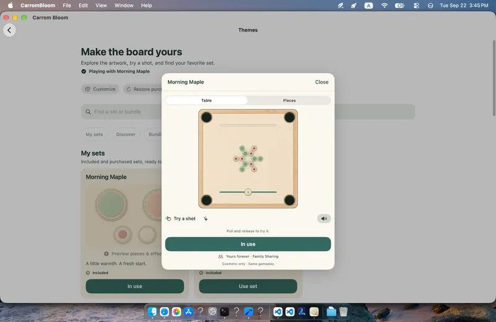Open the Trash in the Dock

point(343,312)
